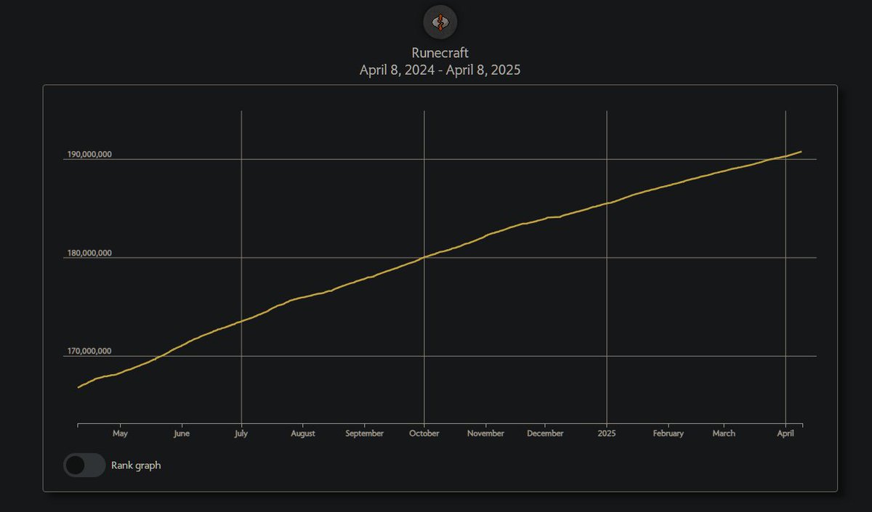Click the Runecraft skill icon
This screenshot has width=872, height=512.
click(440, 21)
